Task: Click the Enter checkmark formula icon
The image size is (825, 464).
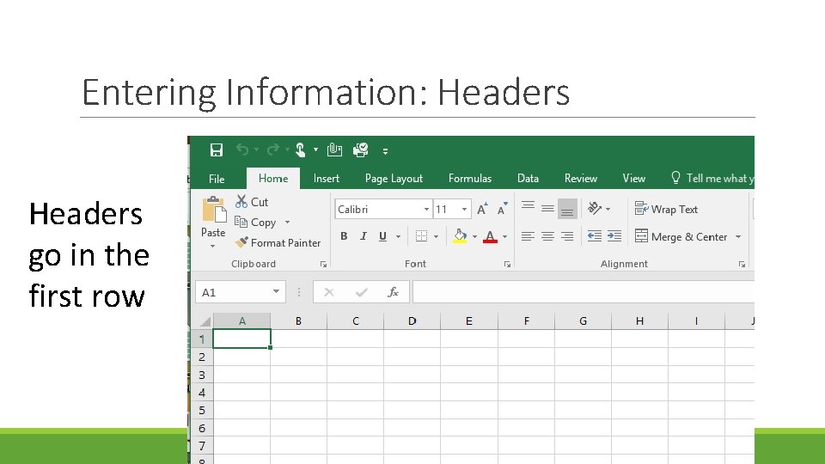Action: [x=362, y=292]
